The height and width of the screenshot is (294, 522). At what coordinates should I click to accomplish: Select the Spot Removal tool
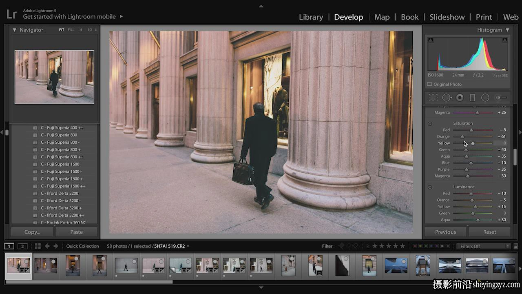click(447, 98)
